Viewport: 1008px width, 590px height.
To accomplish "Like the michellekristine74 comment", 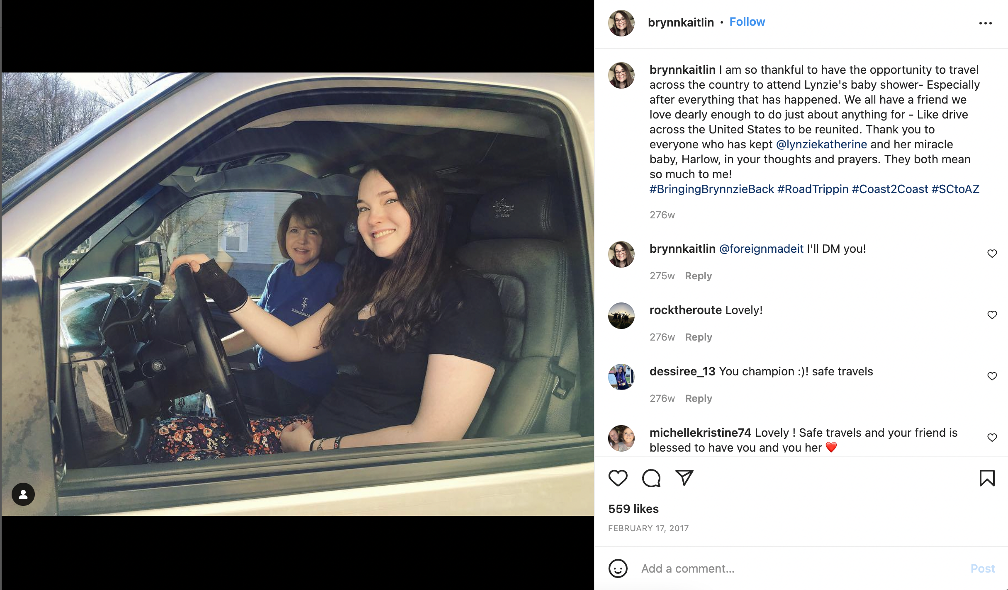I will click(992, 438).
